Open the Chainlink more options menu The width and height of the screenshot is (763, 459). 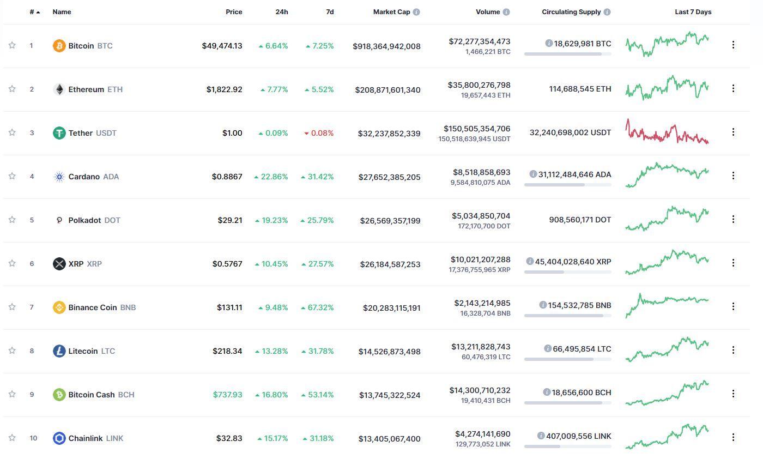click(x=733, y=437)
